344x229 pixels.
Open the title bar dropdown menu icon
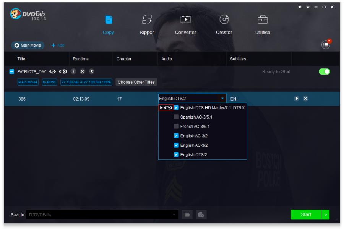point(308,7)
